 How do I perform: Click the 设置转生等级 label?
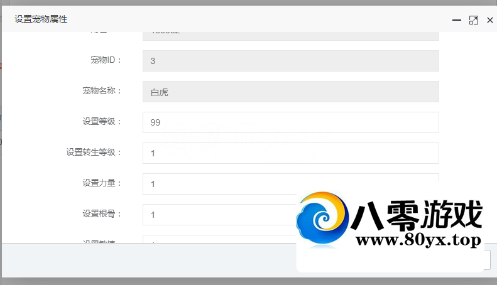click(x=94, y=153)
